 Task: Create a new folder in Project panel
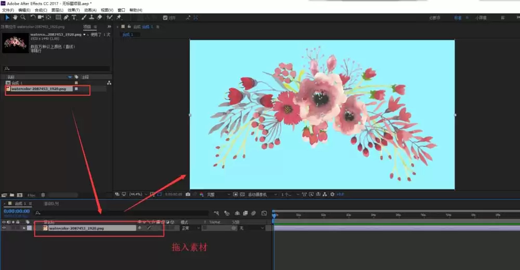[12, 195]
